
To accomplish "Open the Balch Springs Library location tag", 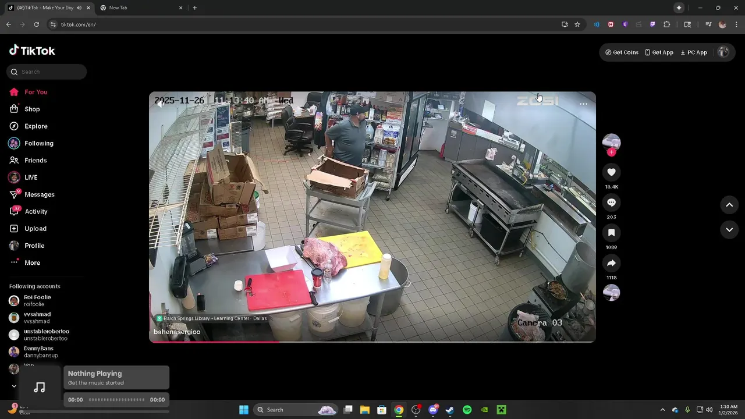I will point(211,318).
